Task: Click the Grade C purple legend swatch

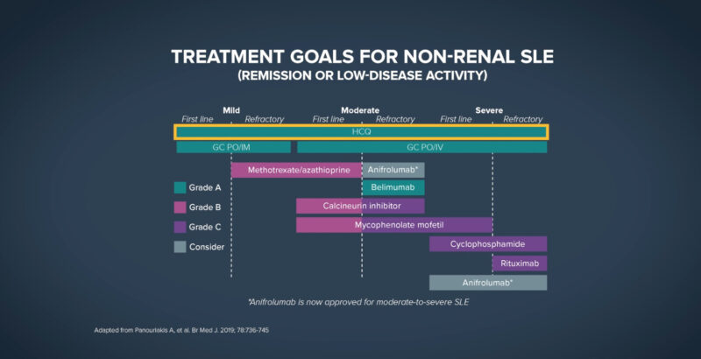Action: point(180,227)
